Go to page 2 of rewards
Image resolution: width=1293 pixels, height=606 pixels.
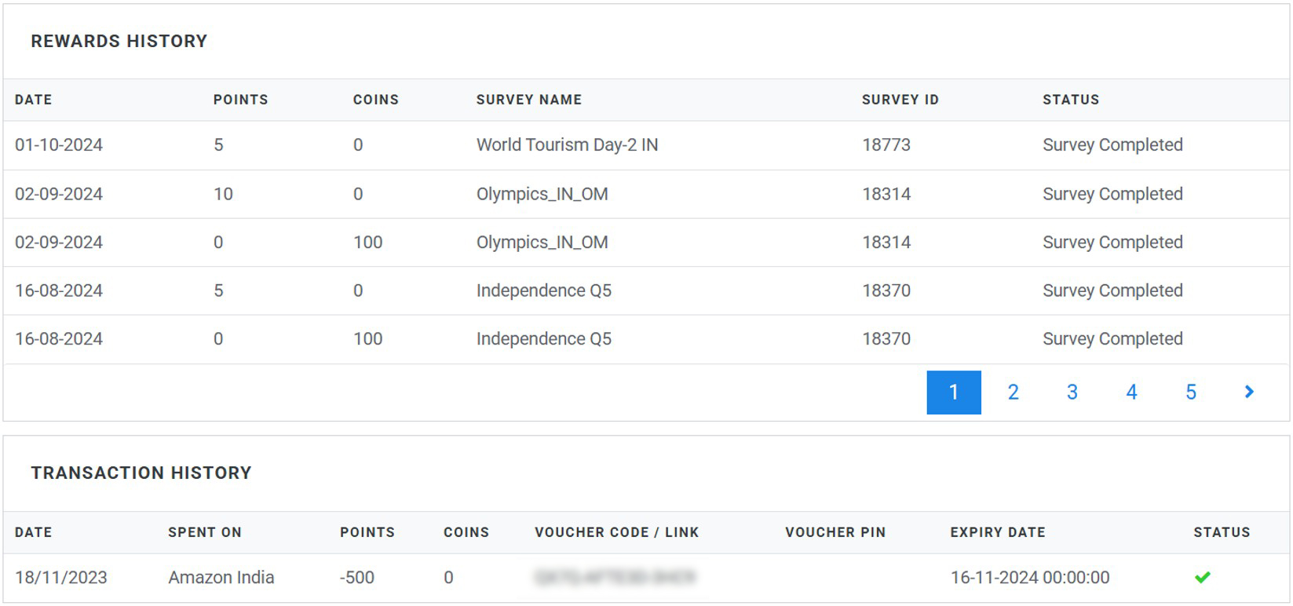[x=1013, y=392]
